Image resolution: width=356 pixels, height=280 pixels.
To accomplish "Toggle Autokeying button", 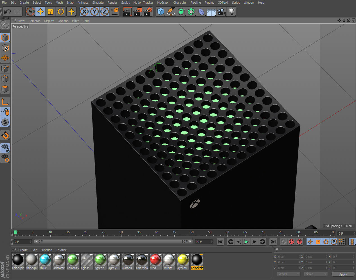I will point(292,242).
